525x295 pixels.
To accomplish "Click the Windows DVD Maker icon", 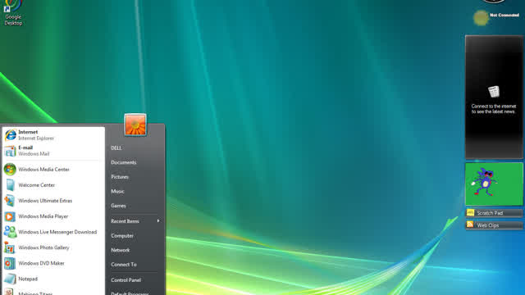I will coord(10,263).
